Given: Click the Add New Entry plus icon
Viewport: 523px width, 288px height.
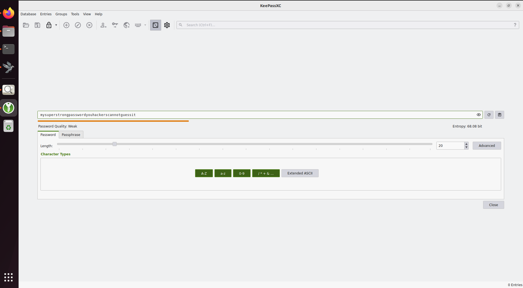Looking at the screenshot, I should pos(66,25).
